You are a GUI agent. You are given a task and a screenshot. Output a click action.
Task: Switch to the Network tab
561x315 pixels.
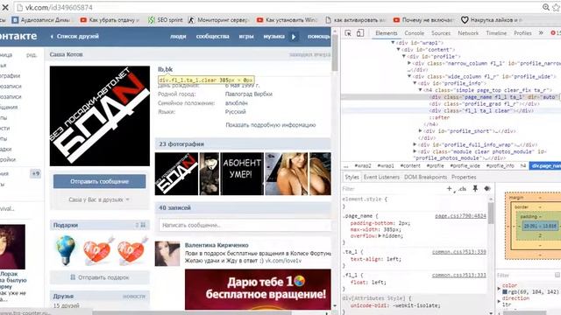point(468,33)
